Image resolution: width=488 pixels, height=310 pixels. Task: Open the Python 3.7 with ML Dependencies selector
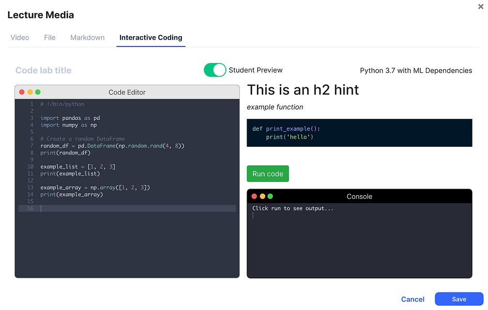[x=416, y=71]
